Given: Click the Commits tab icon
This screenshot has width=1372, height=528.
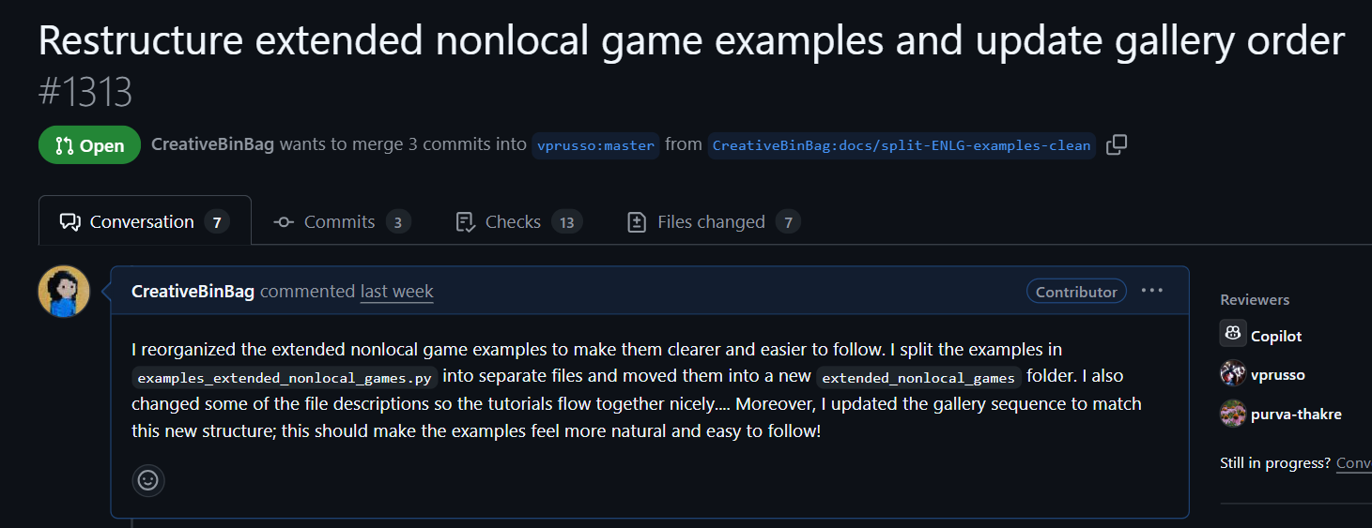Looking at the screenshot, I should click(284, 222).
